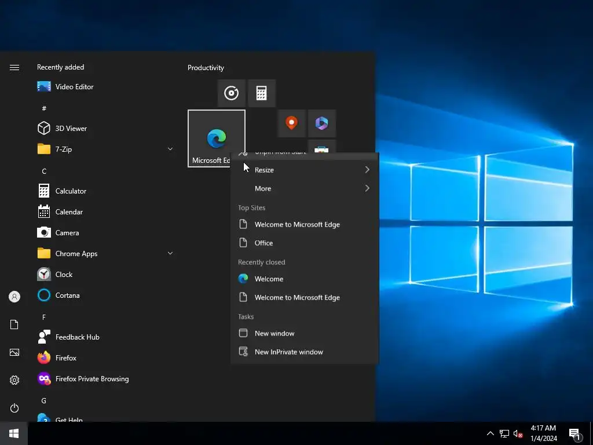Open the user account icon
The image size is (593, 445).
click(x=14, y=297)
